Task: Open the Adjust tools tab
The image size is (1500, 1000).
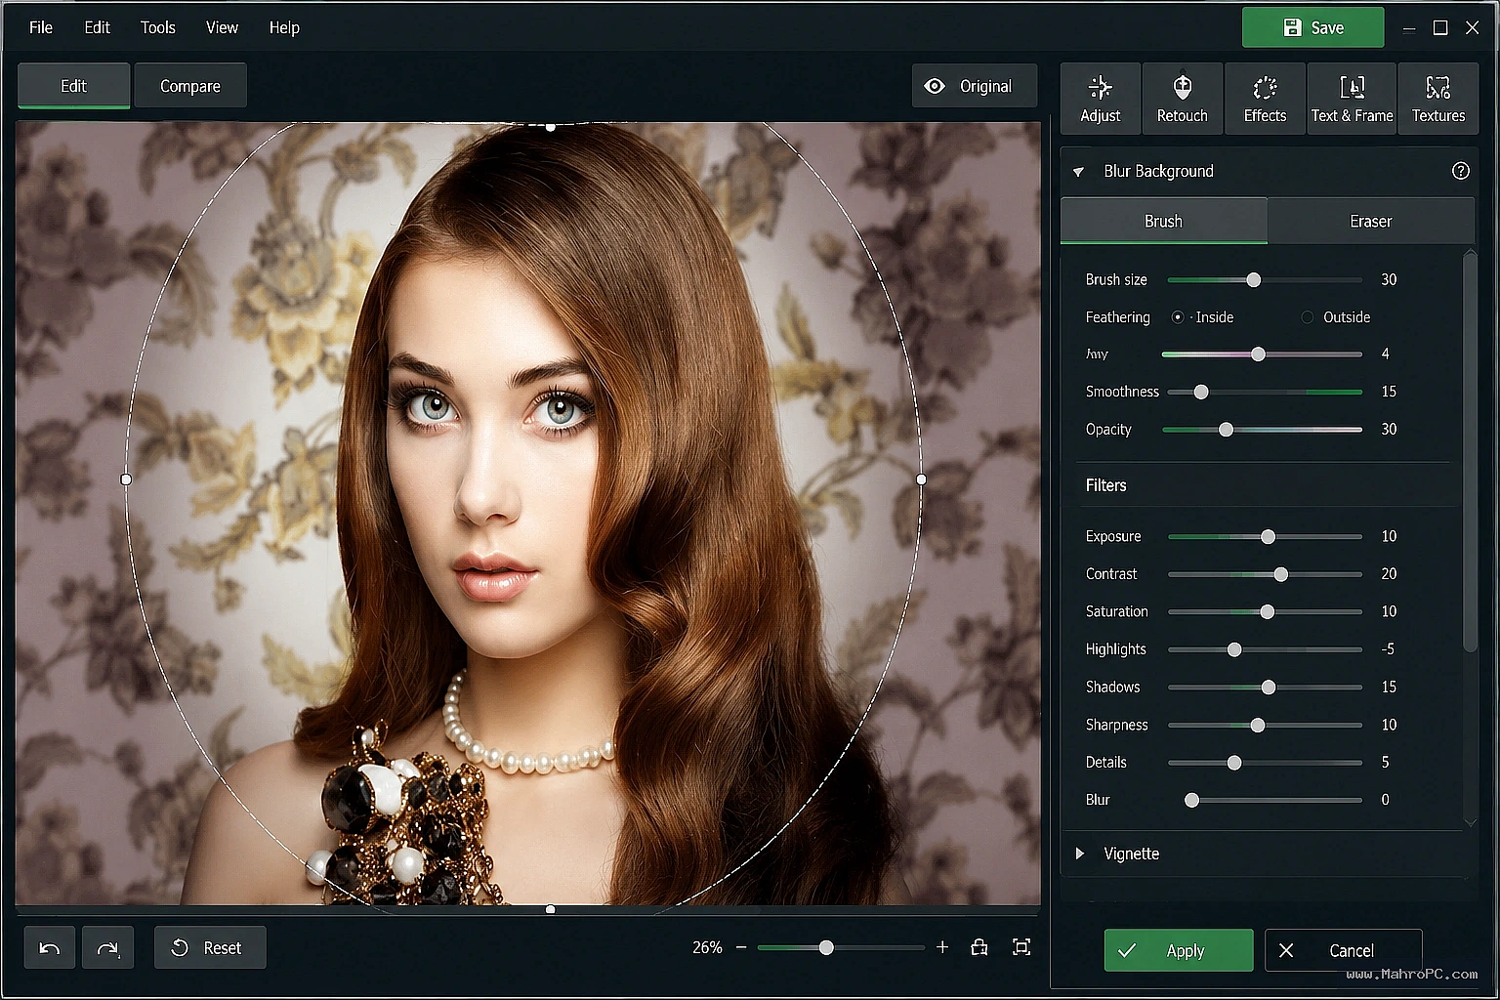Action: [x=1100, y=99]
